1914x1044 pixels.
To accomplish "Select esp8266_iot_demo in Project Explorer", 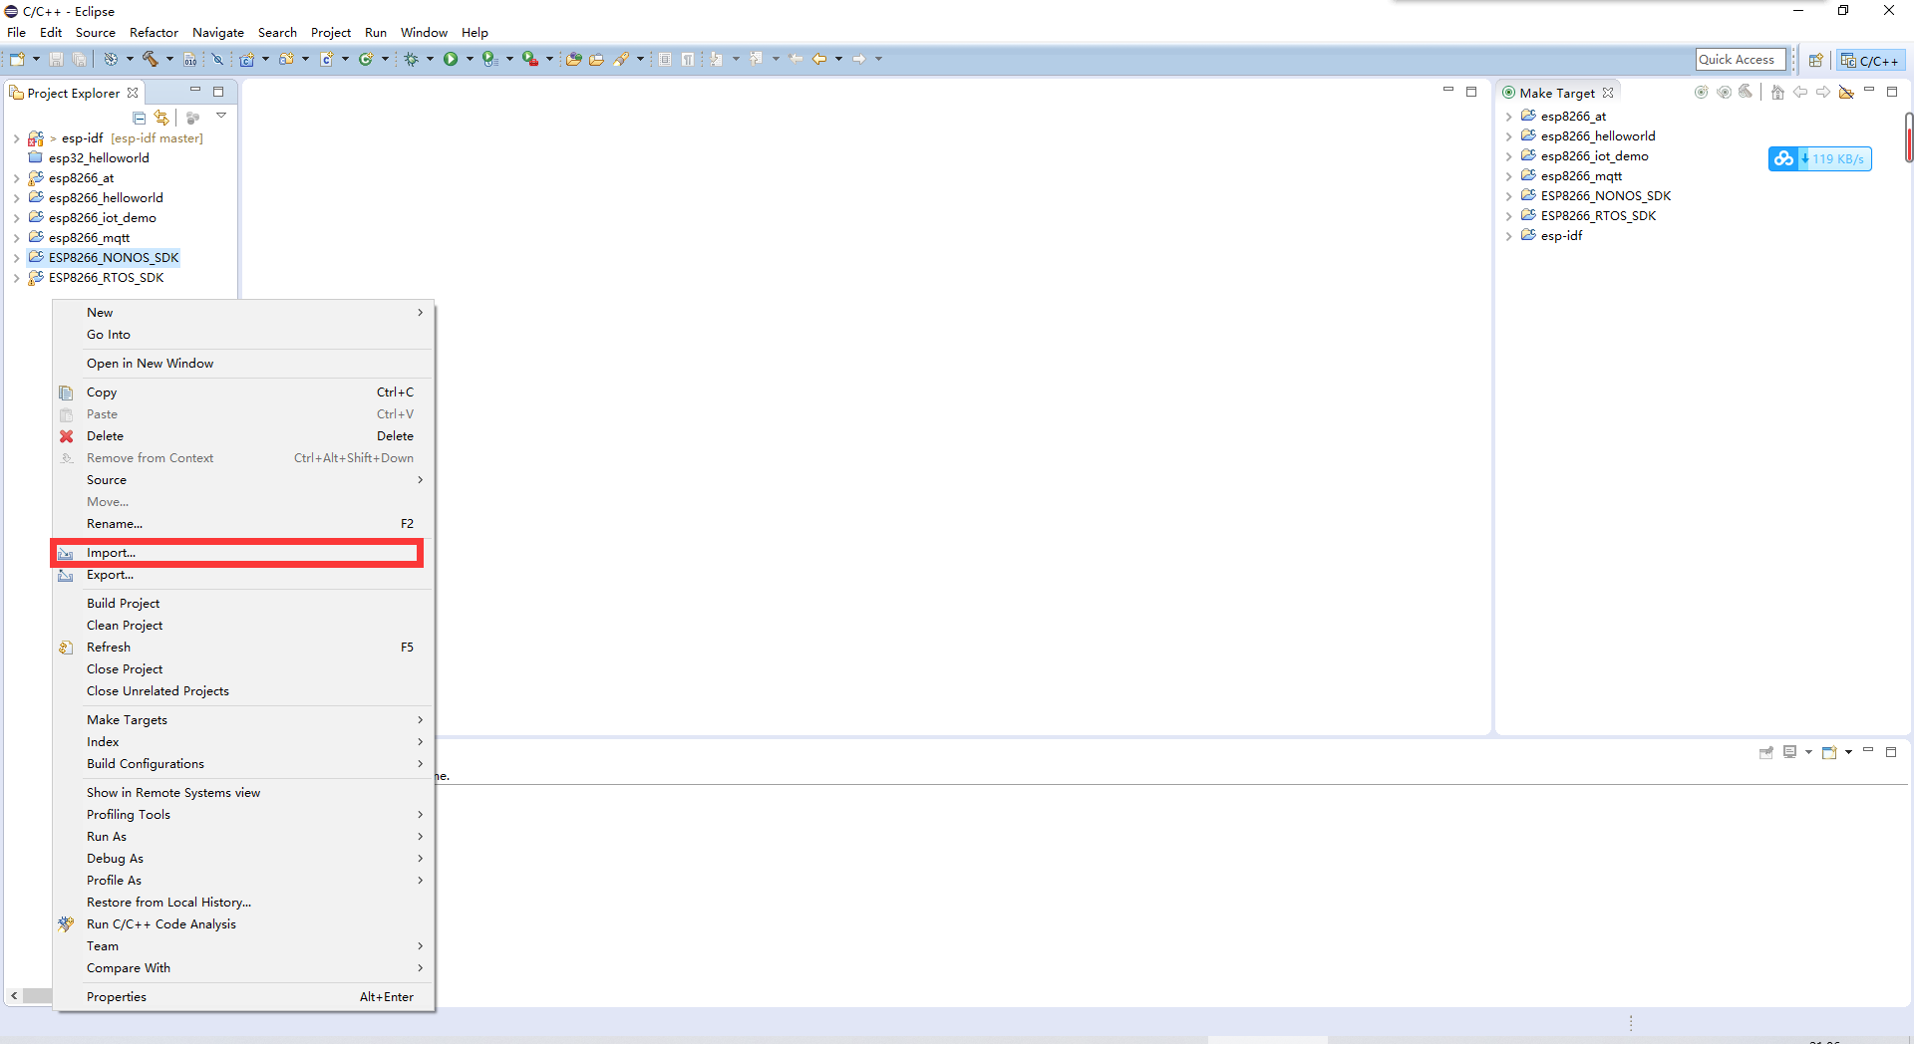I will (102, 218).
